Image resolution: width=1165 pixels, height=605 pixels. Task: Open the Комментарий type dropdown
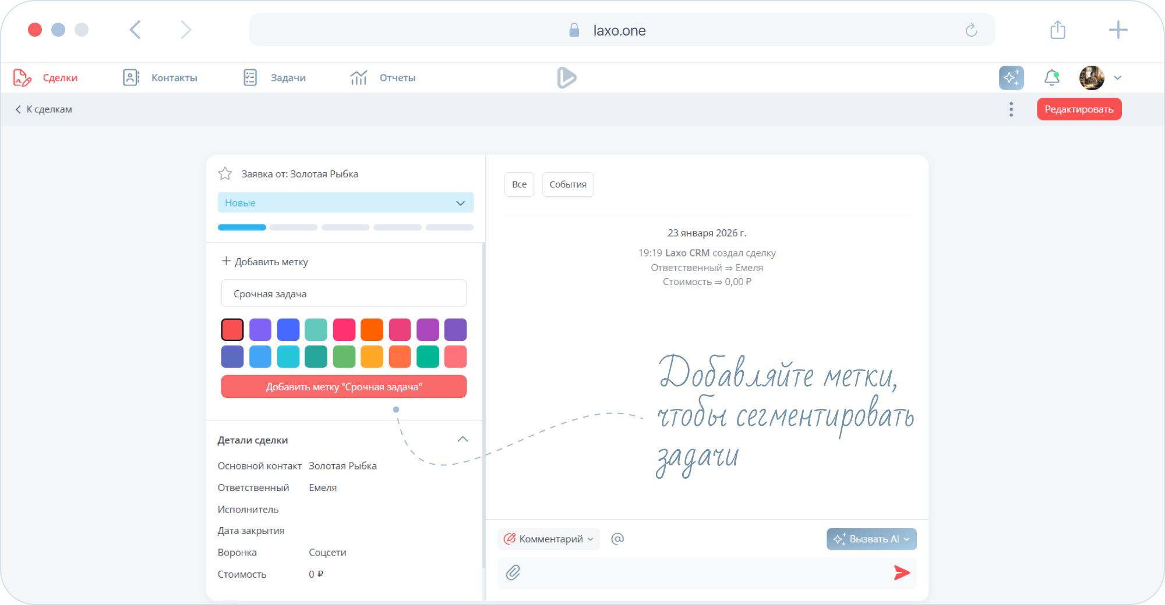(x=549, y=539)
